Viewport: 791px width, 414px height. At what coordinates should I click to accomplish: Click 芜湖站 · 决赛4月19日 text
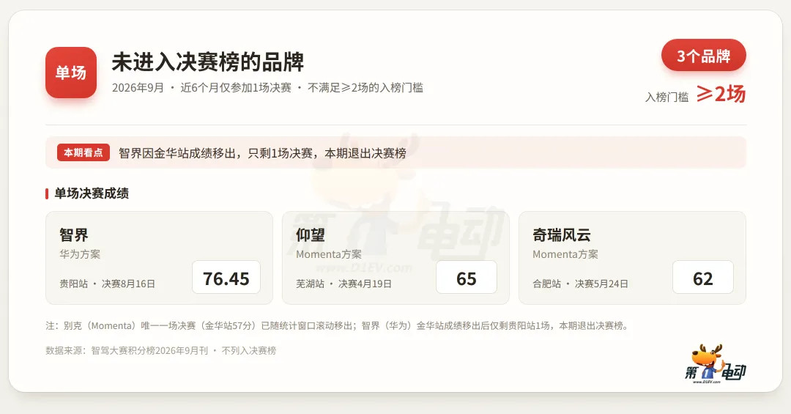(343, 284)
